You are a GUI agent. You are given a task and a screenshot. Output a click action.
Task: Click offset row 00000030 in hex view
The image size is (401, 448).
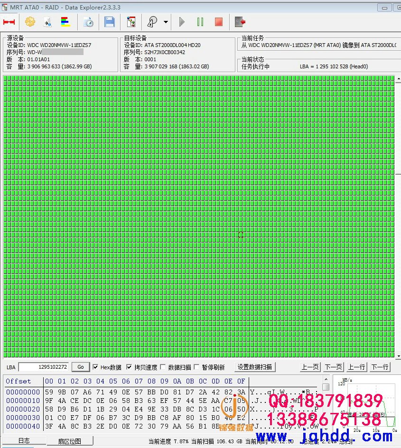tap(161, 418)
